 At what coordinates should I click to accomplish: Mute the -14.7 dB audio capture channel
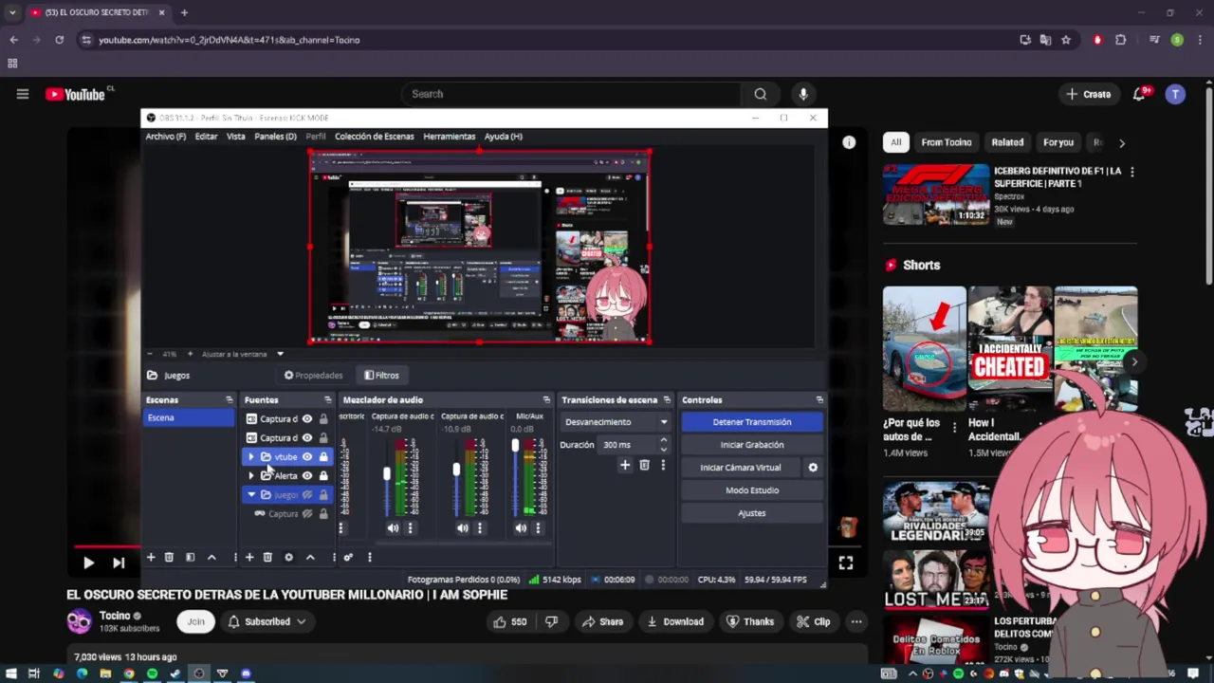(x=393, y=528)
